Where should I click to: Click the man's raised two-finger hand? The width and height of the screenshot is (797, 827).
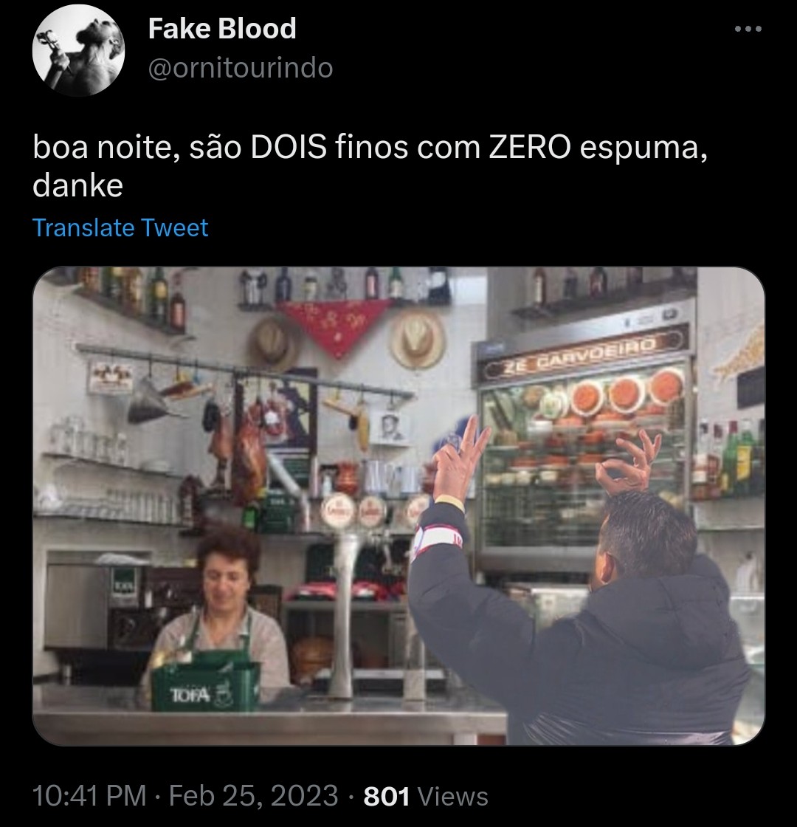458,457
